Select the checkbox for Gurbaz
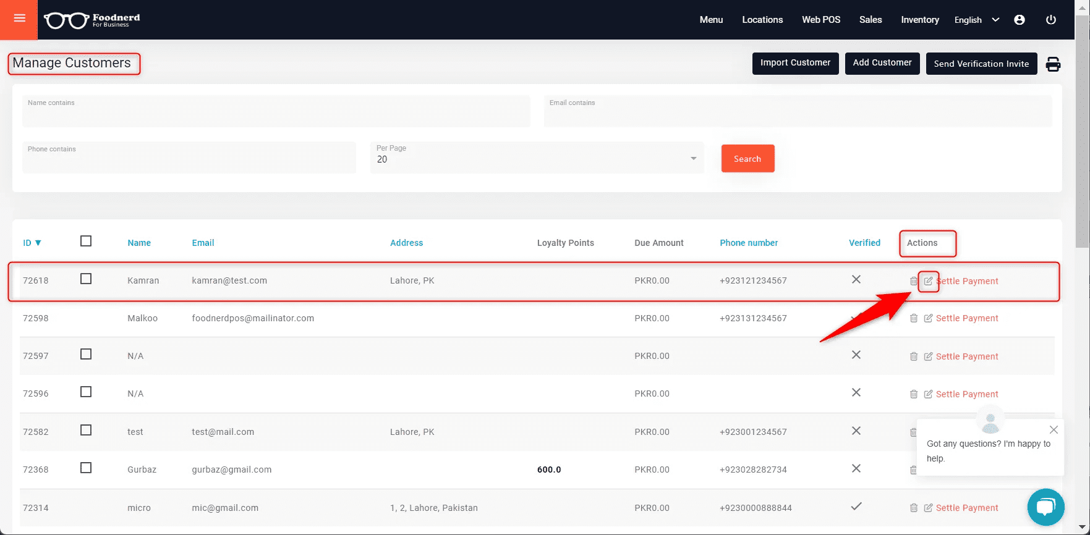This screenshot has width=1090, height=535. click(86, 468)
